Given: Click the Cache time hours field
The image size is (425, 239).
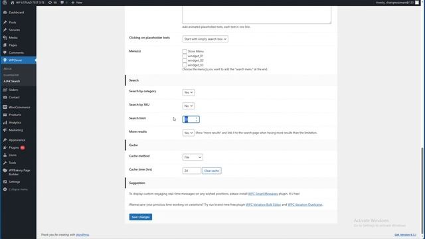Looking at the screenshot, I should (192, 171).
